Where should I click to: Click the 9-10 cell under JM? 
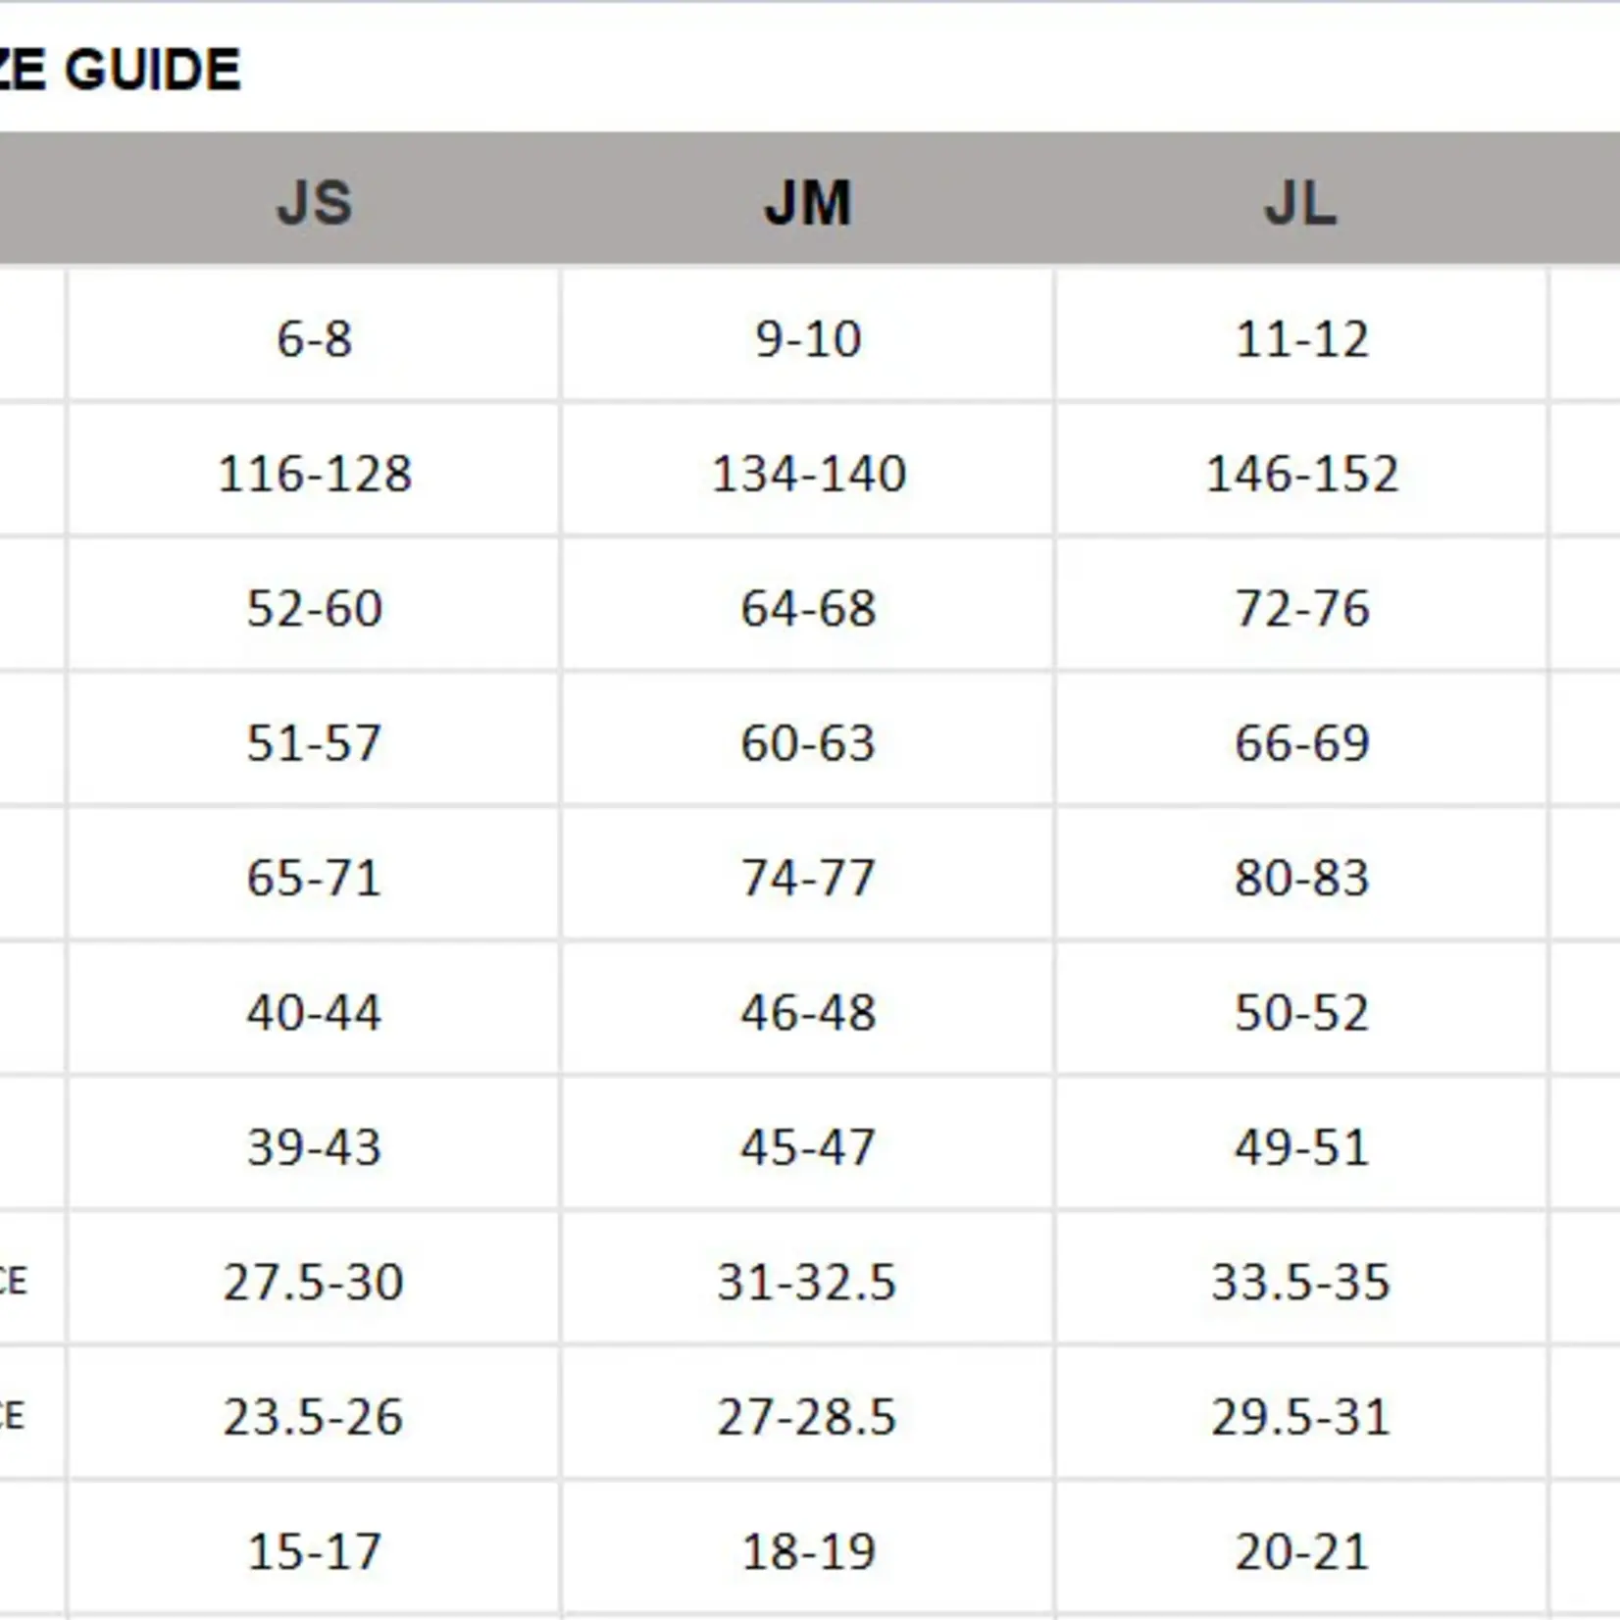808,339
